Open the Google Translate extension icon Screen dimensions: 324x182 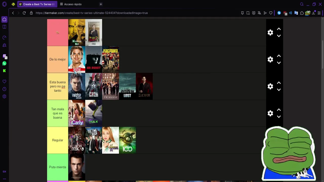pos(296,13)
